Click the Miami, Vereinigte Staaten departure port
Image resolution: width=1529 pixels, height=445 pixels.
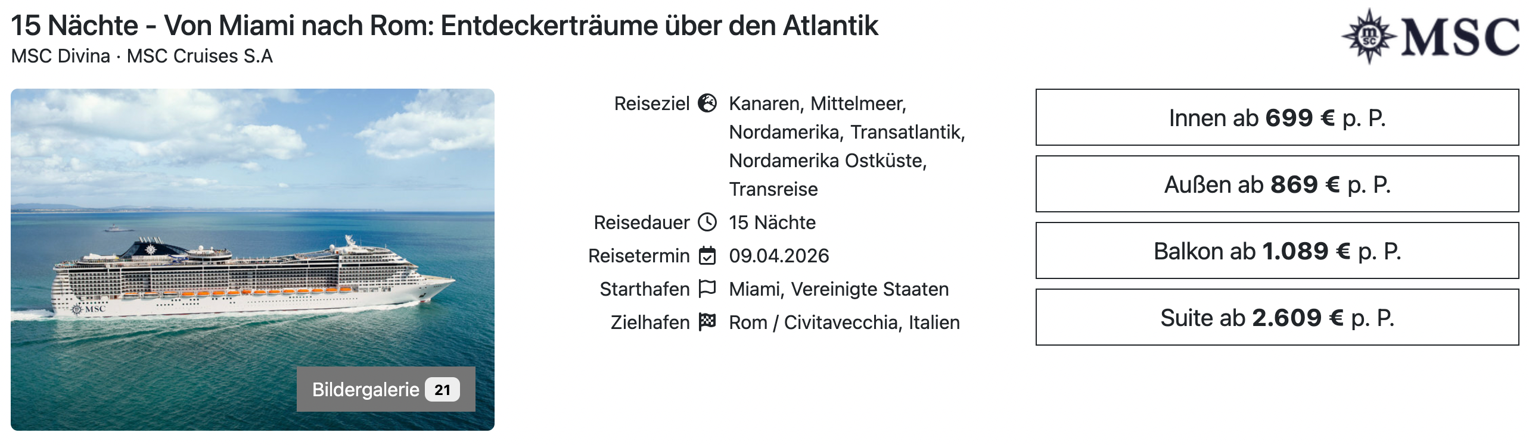[x=838, y=289]
